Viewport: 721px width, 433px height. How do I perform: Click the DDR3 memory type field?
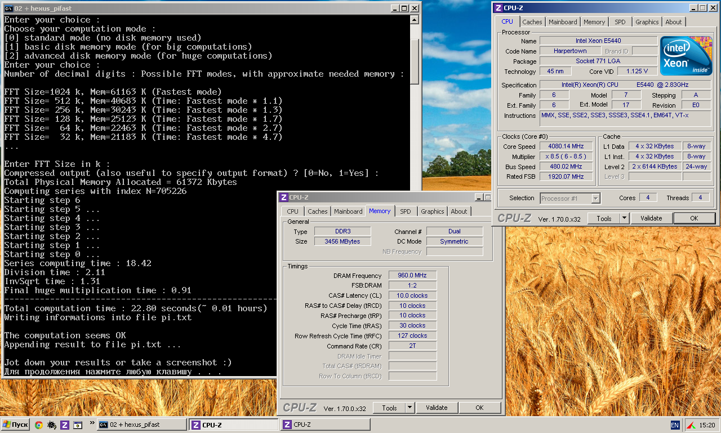click(x=342, y=231)
